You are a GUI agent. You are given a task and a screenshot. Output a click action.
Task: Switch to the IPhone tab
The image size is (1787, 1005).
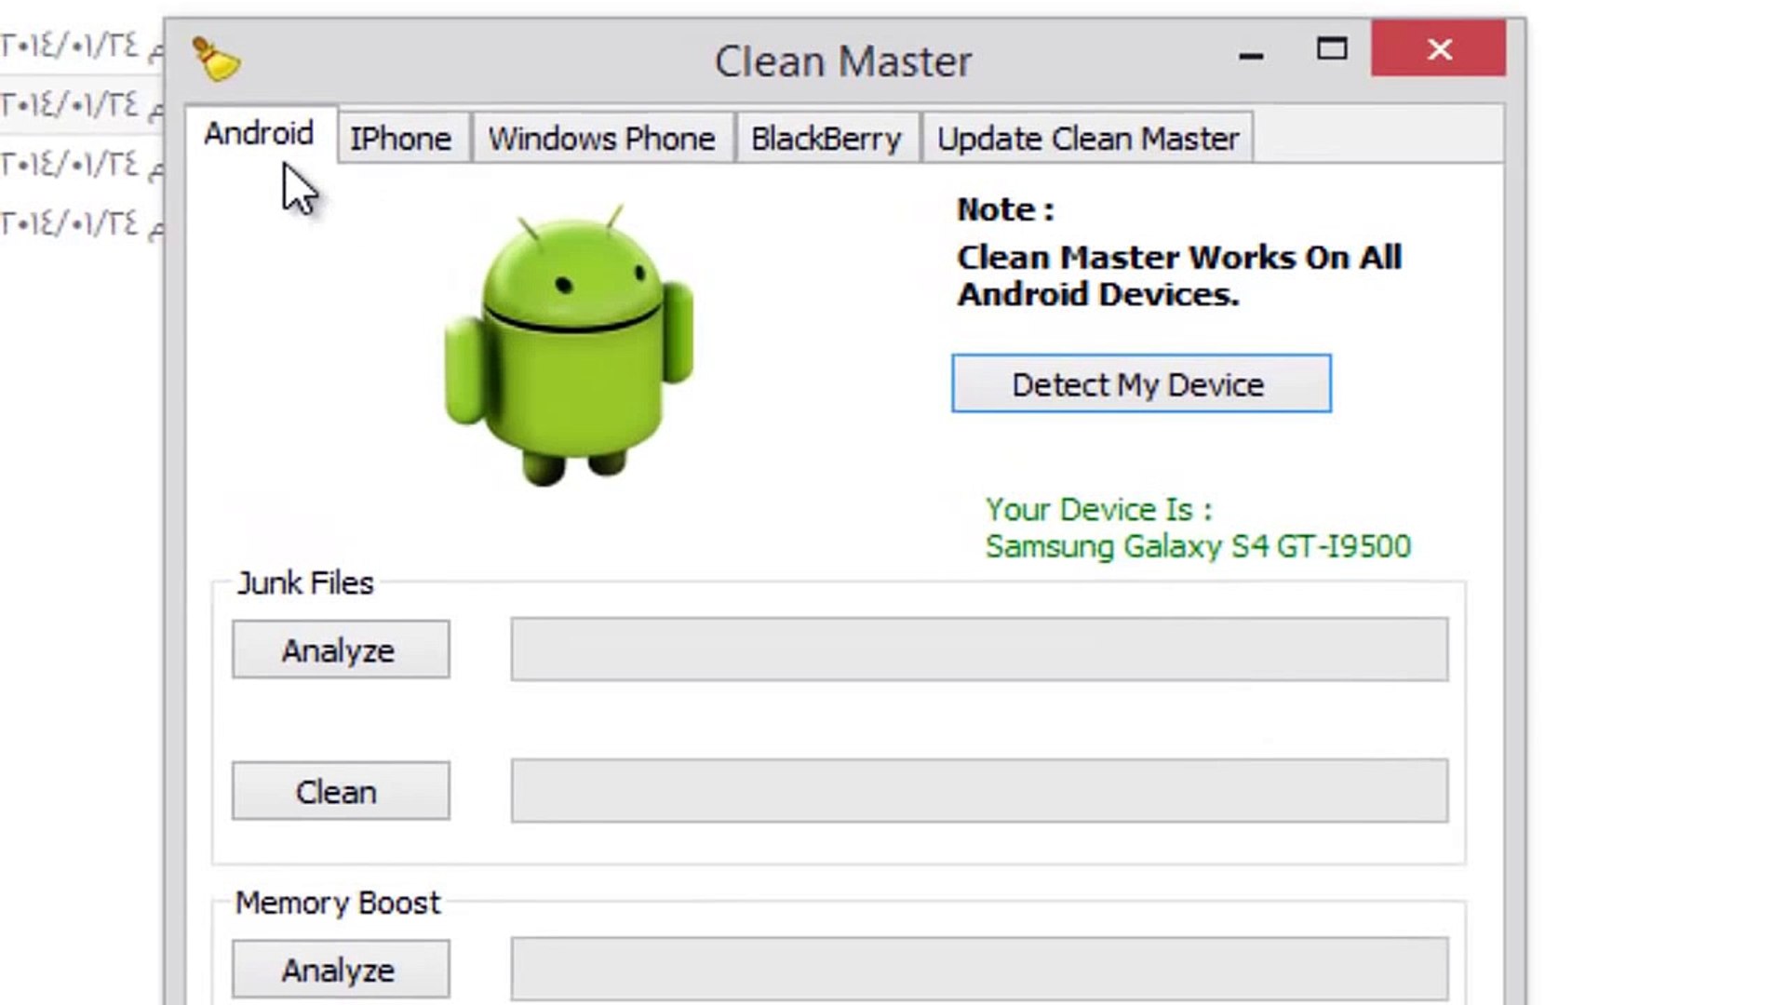coord(400,138)
